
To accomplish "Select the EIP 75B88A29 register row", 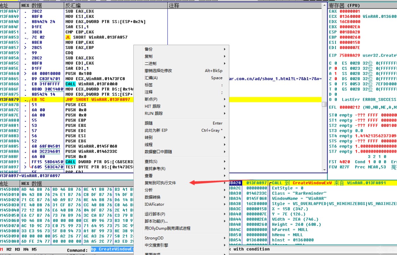I will [x=363, y=56].
